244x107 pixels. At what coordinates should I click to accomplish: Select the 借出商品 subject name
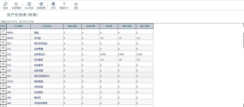click(38, 81)
